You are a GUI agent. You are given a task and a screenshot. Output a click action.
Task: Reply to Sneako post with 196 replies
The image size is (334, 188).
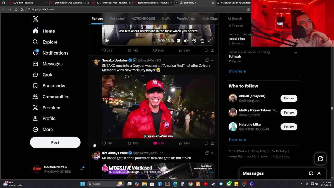tap(107, 143)
